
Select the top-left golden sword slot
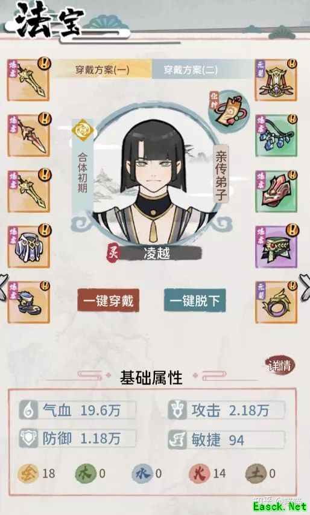[x=28, y=80]
